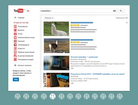Screen dimensions: 138x105
Task: Open the brown llama video thumbnail
Action: pyautogui.click(x=57, y=46)
